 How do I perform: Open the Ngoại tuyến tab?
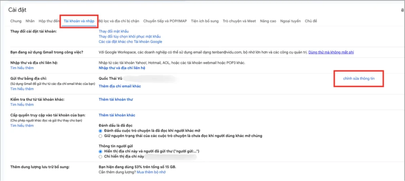(x=291, y=21)
